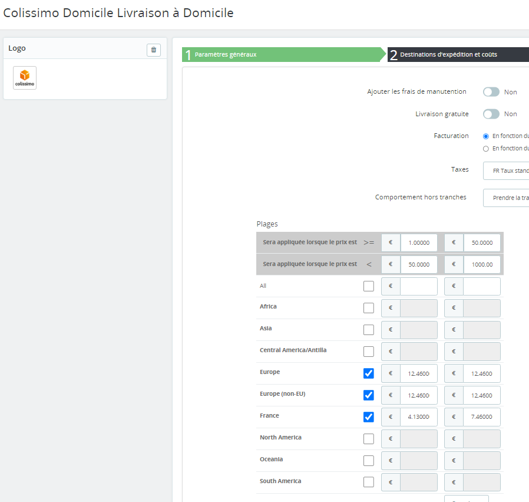This screenshot has width=529, height=502.
Task: Select first Facturation radio option
Action: (x=486, y=136)
